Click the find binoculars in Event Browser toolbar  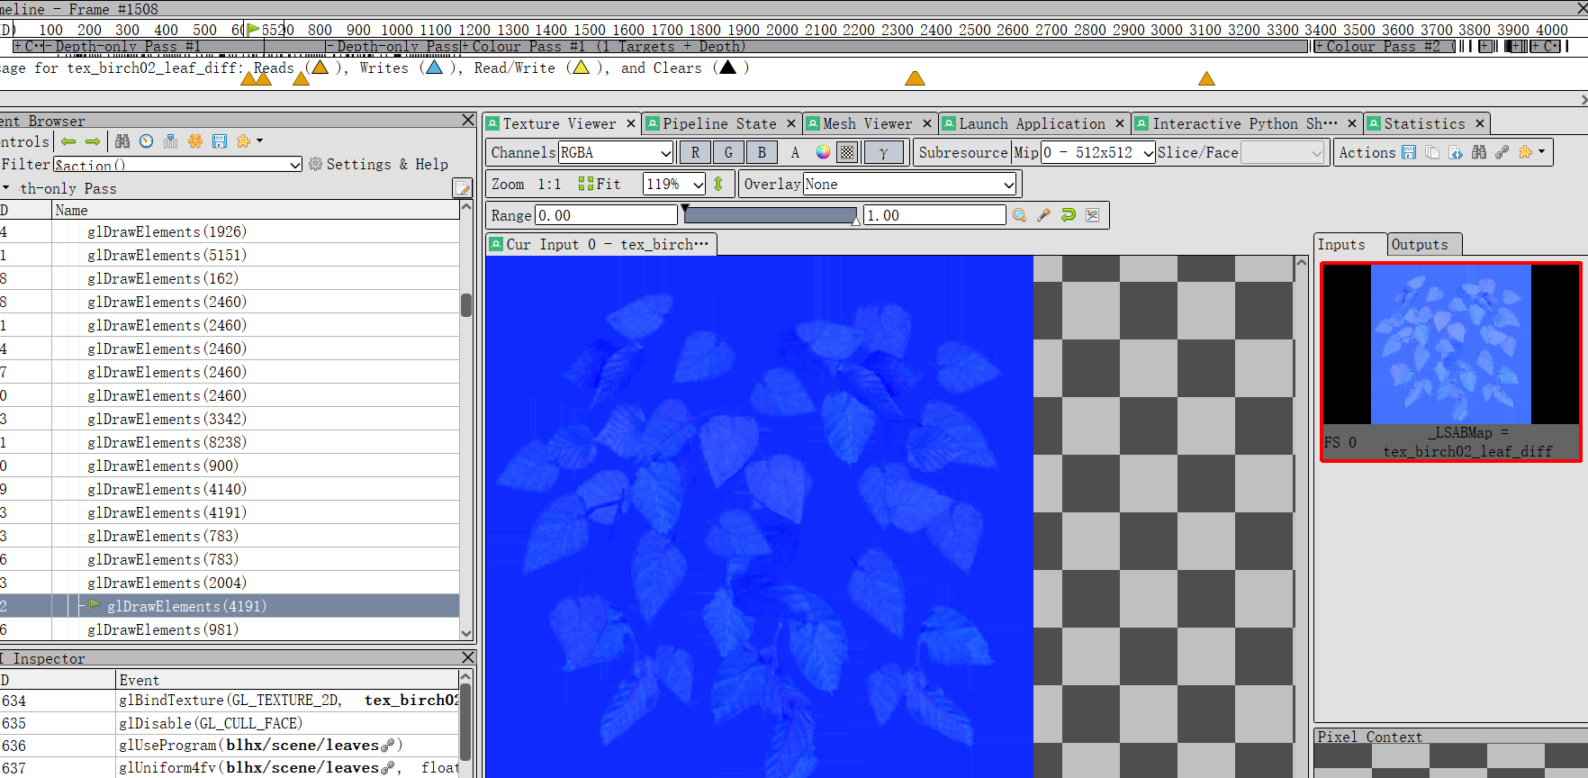coord(122,141)
